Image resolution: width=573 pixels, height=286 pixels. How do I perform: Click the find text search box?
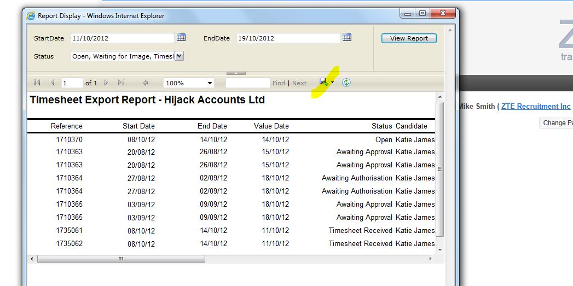pyautogui.click(x=248, y=83)
